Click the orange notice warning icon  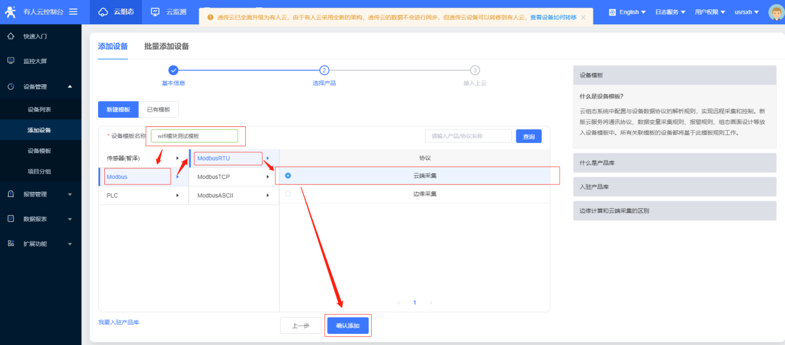[x=210, y=17]
